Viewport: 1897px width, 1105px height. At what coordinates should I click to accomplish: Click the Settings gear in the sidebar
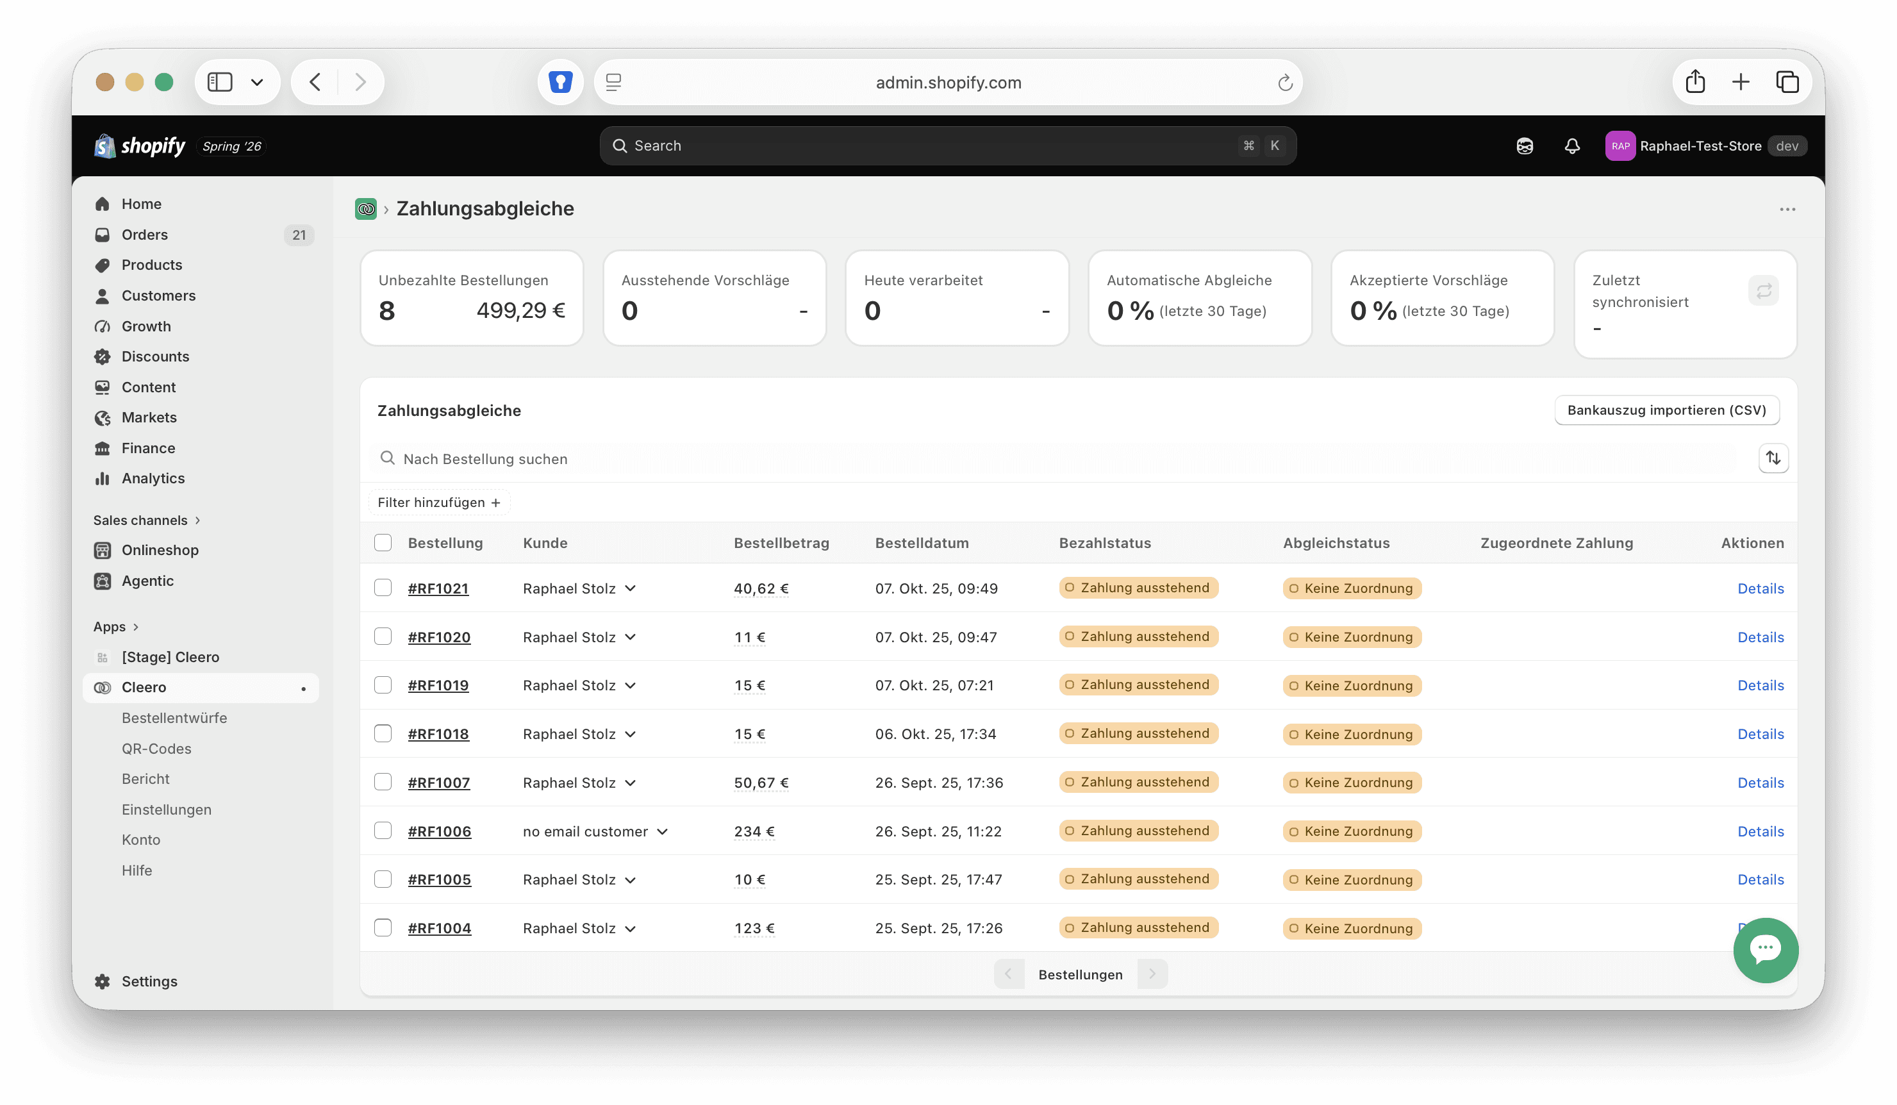point(103,981)
